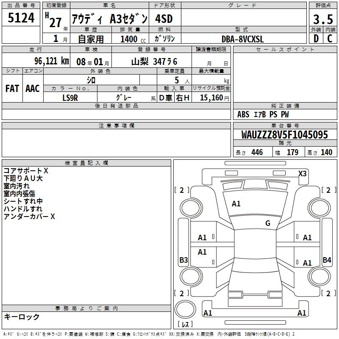Image resolution: width=339 pixels, height=339 pixels.
Task: Click the chassis number WAUZZZ8V5F1045095
Action: click(x=284, y=135)
